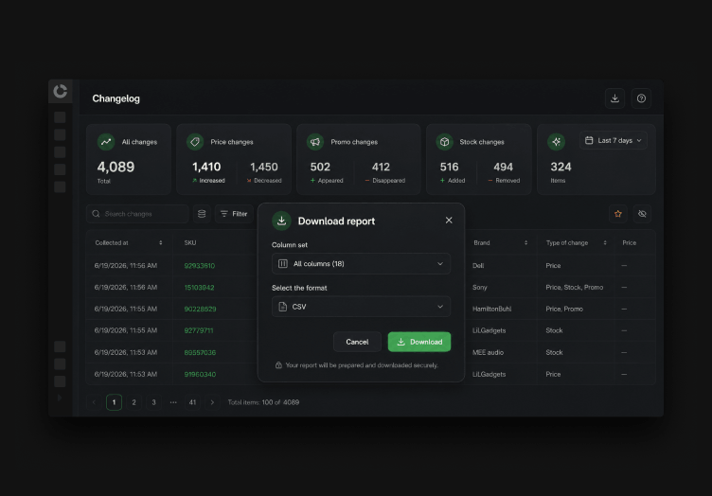Viewport: 712px width, 496px height.
Task: Click the star favorites icon
Action: click(x=618, y=214)
